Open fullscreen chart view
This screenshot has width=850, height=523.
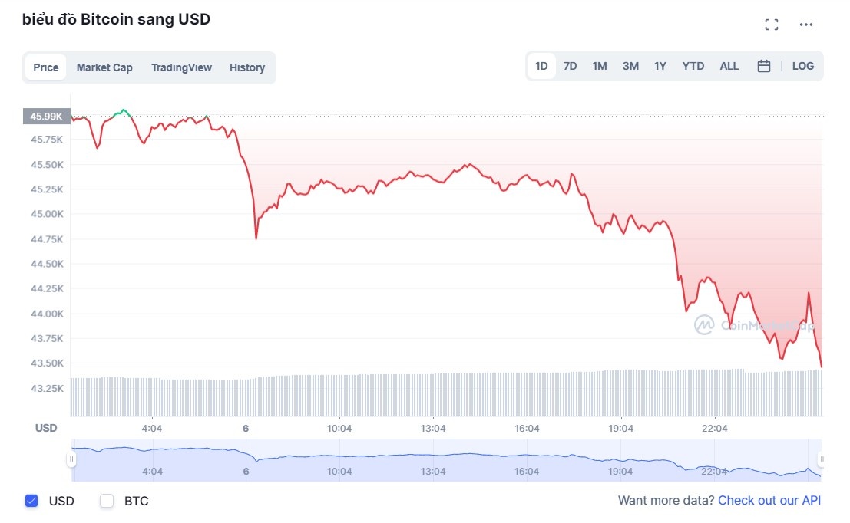[x=771, y=24]
